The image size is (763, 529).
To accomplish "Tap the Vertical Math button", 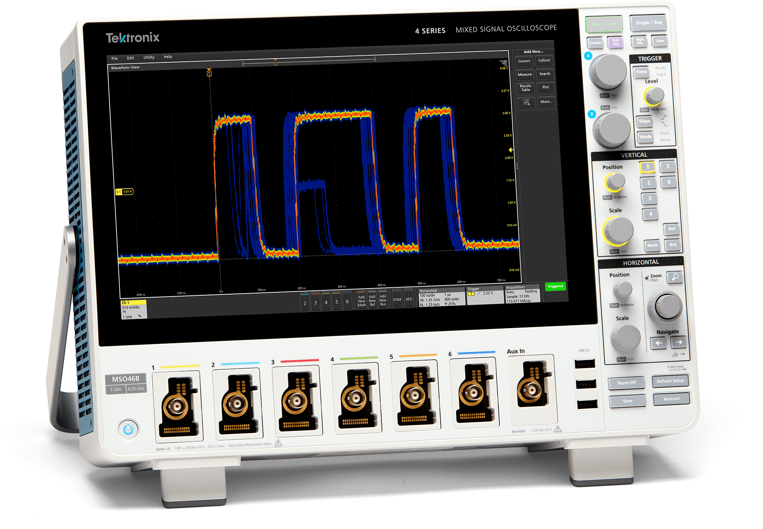I will 652,245.
